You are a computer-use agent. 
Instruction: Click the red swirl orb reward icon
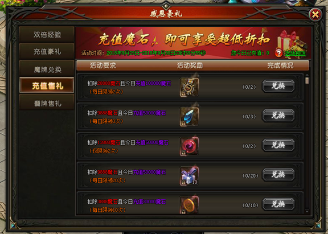pos(189,146)
